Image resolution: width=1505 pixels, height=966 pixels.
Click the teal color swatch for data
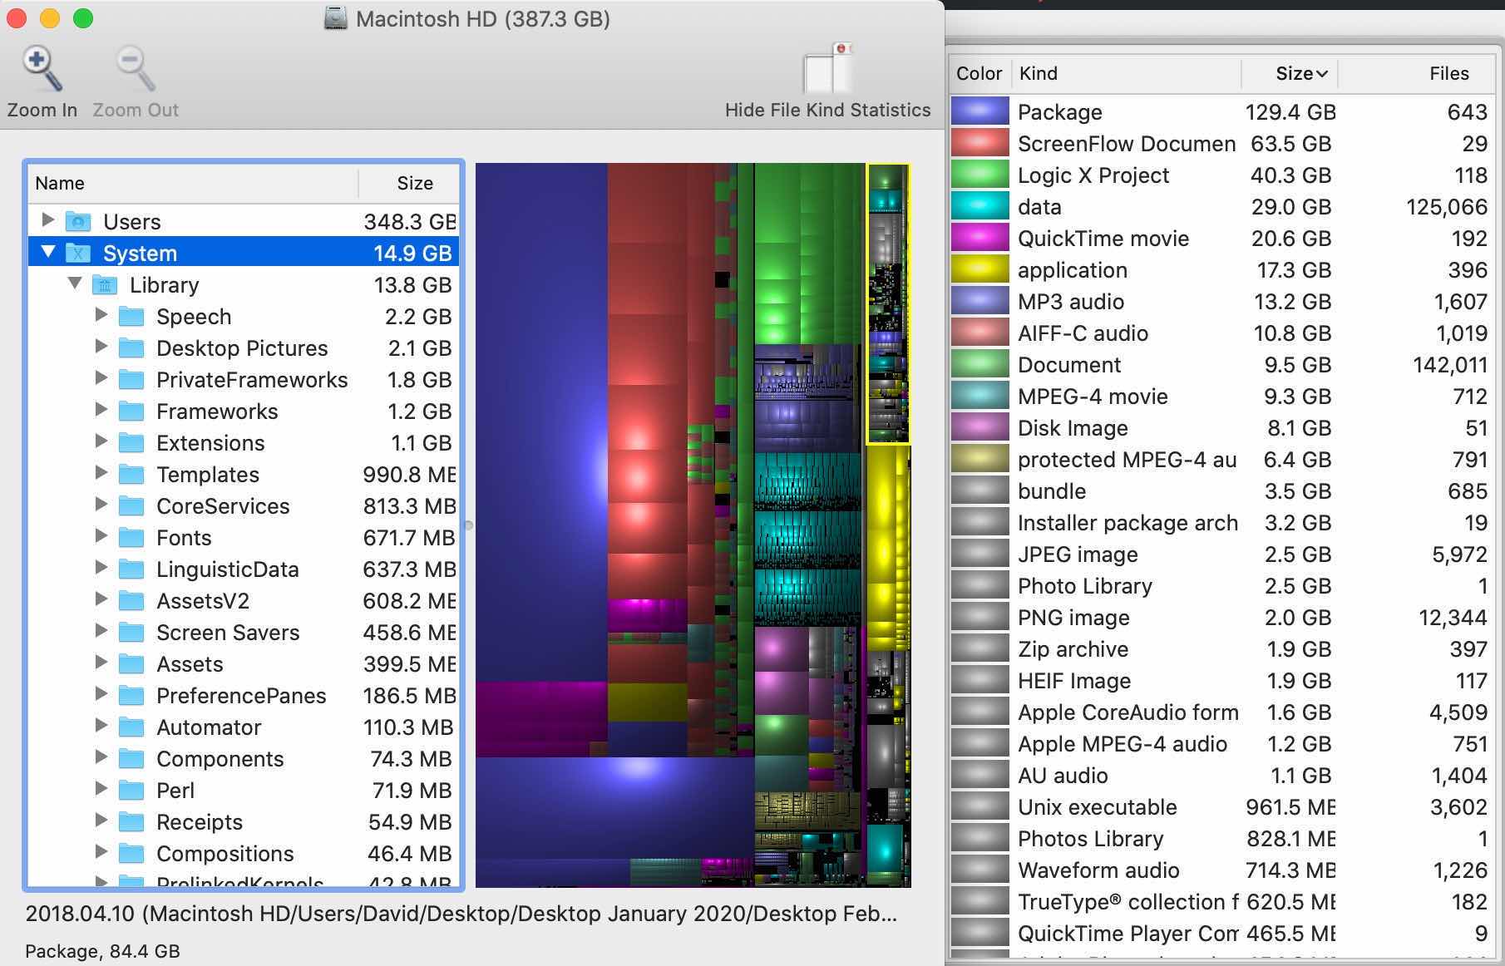979,206
